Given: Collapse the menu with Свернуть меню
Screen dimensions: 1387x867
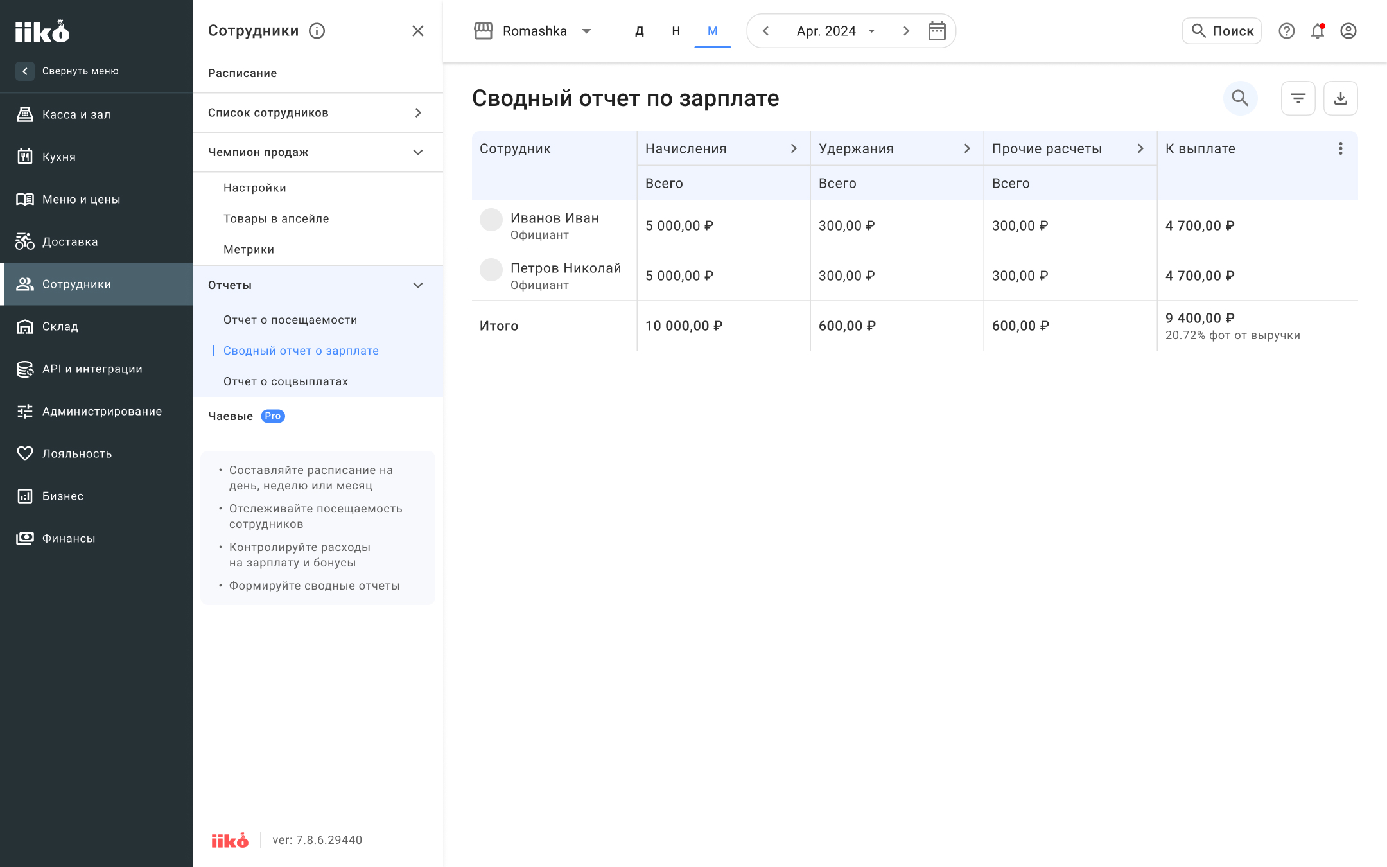Looking at the screenshot, I should click(x=68, y=71).
